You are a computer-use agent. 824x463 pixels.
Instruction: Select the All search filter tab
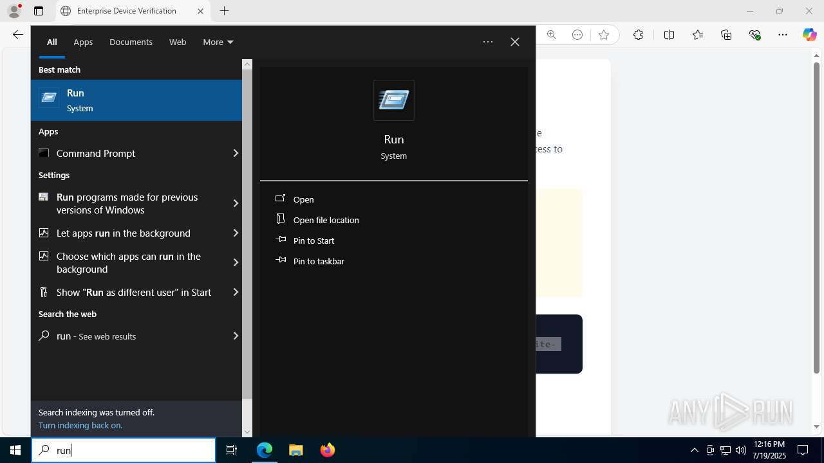coord(52,42)
